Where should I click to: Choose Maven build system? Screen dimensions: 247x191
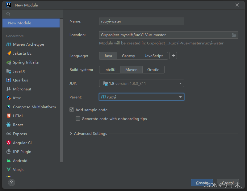click(132, 70)
